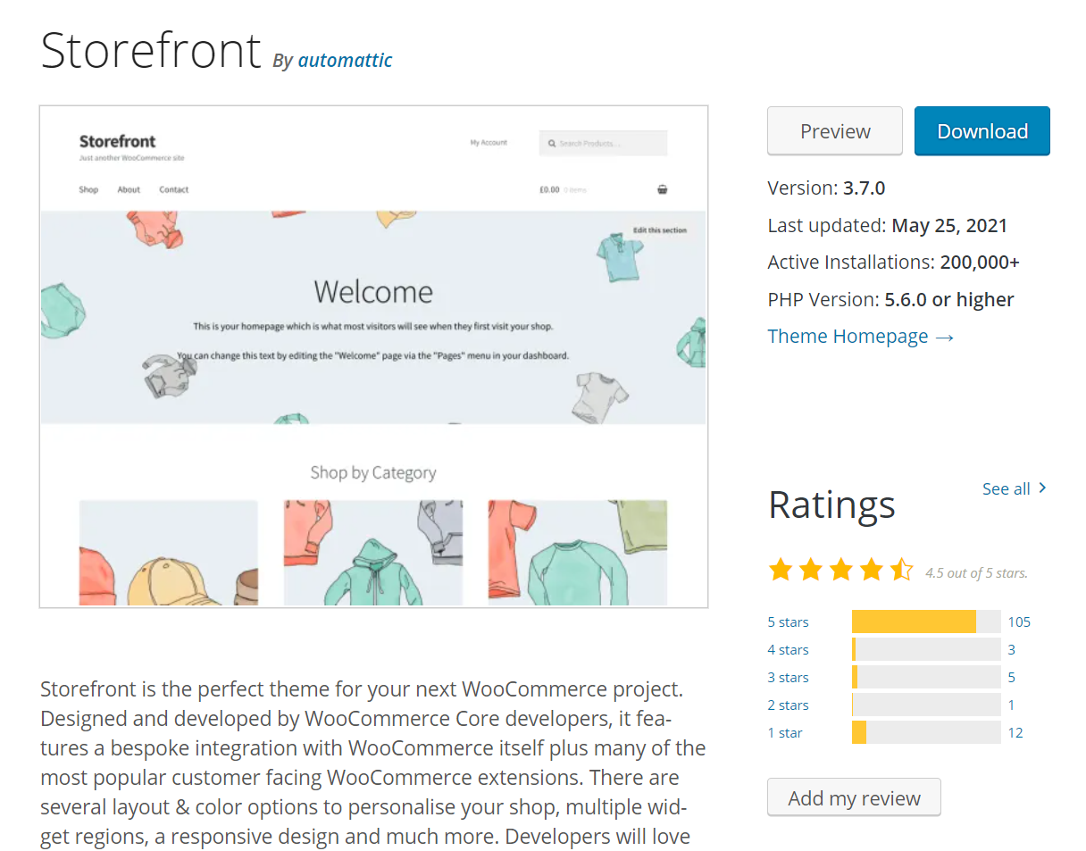The height and width of the screenshot is (851, 1086).
Task: Open 3 stars reviews link
Action: tap(788, 678)
